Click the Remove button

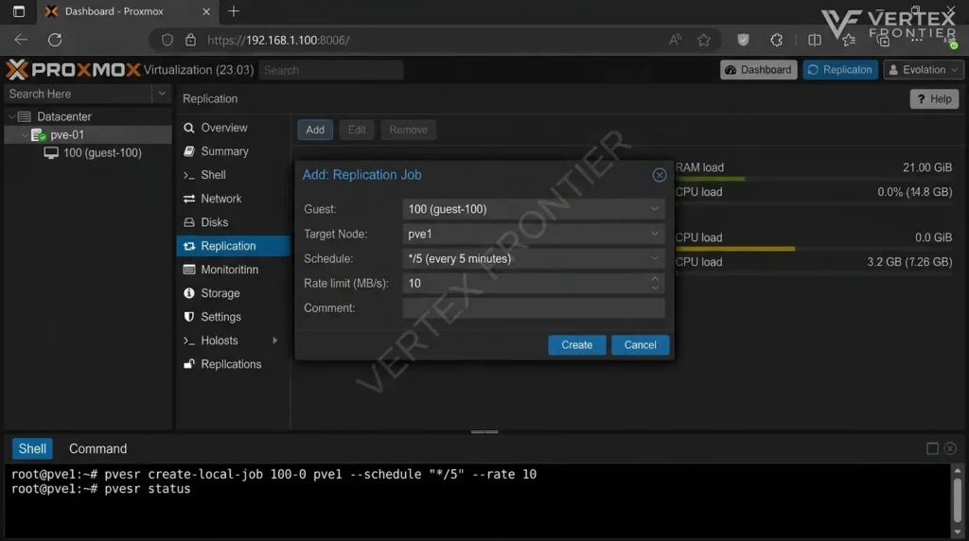(x=408, y=130)
